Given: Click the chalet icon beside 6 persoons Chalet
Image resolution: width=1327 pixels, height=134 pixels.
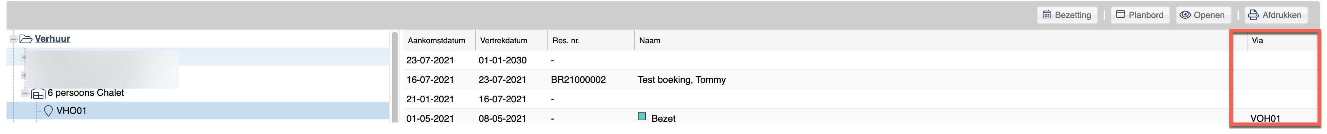Looking at the screenshot, I should (38, 93).
